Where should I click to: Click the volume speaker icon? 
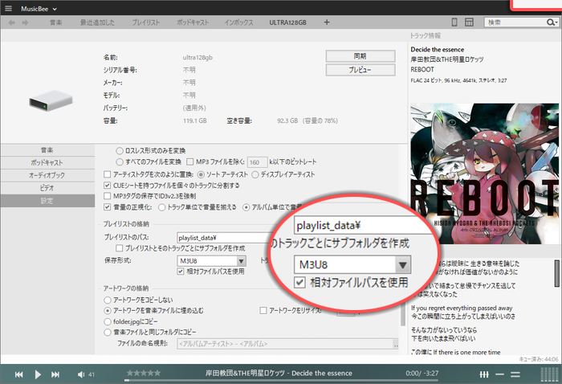coord(81,374)
